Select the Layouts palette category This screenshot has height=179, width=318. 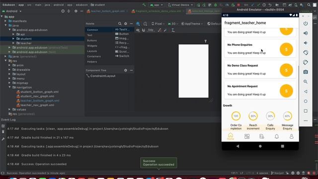tap(92, 51)
